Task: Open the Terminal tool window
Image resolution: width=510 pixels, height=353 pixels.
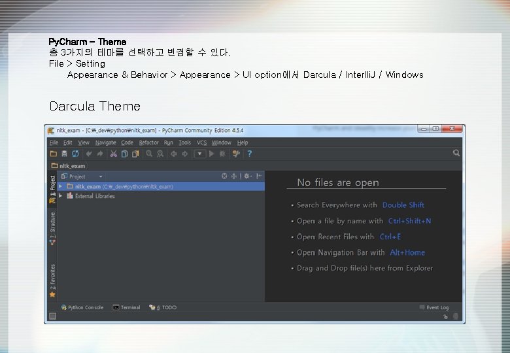Action: pyautogui.click(x=127, y=307)
